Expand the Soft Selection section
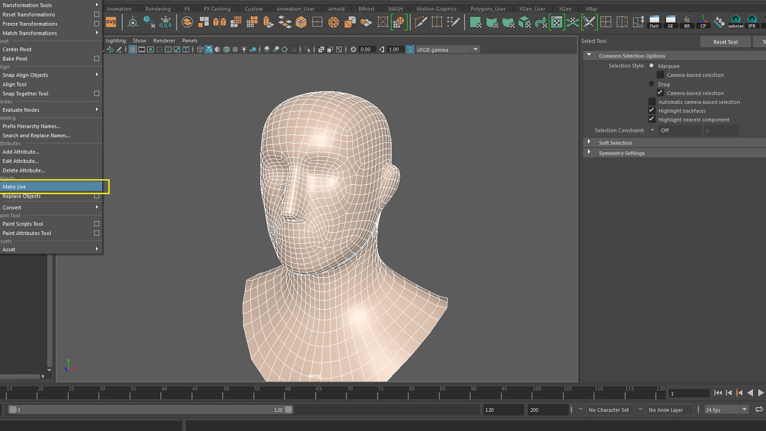The width and height of the screenshot is (766, 431). (x=615, y=142)
